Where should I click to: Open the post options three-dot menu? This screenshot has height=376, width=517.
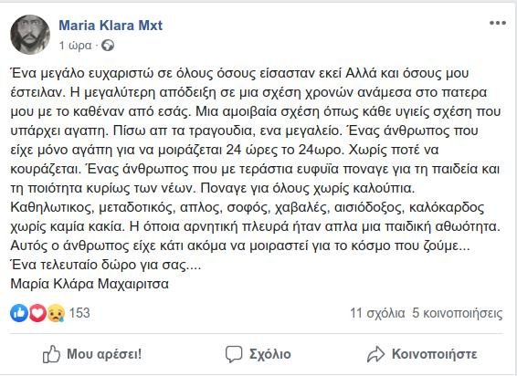[x=497, y=23]
